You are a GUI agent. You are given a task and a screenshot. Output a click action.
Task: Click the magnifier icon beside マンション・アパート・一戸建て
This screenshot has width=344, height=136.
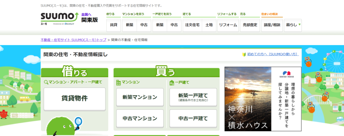click(46, 82)
